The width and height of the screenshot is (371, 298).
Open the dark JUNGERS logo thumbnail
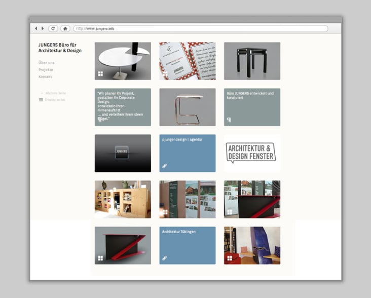click(123, 153)
